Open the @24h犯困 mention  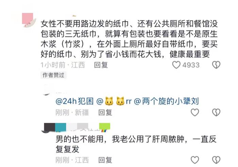pos(74,101)
